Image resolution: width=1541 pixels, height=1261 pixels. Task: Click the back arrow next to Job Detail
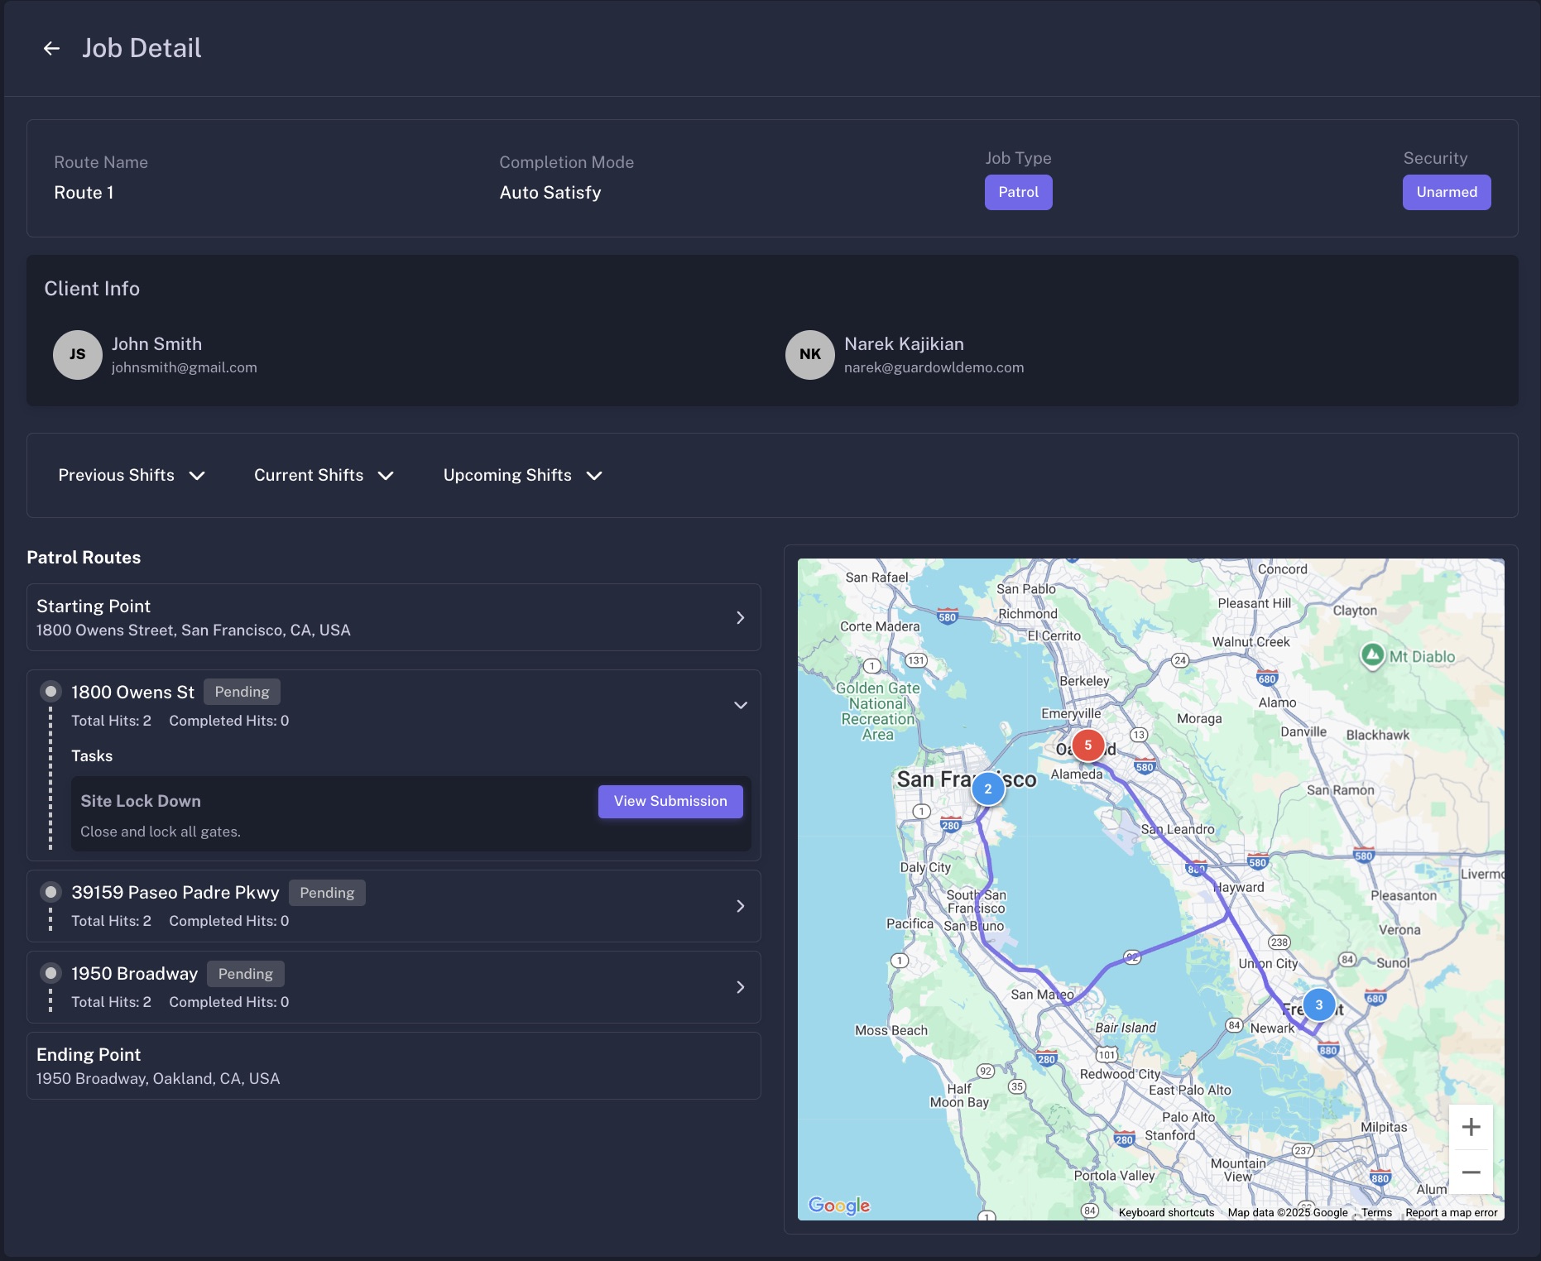pyautogui.click(x=51, y=49)
